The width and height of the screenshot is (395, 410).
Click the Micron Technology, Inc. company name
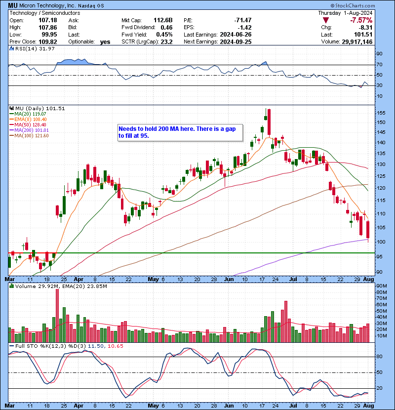pyautogui.click(x=47, y=5)
